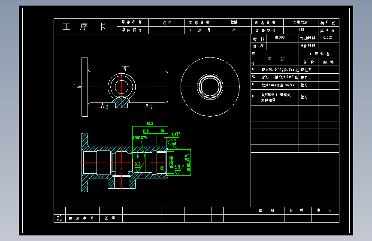This screenshot has height=241, width=372.
Task: Select the 签名 footer label
Action: tap(110, 218)
